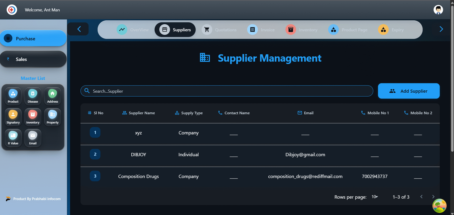The image size is (454, 215).
Task: Open the Signatory master list icon
Action: (13, 117)
